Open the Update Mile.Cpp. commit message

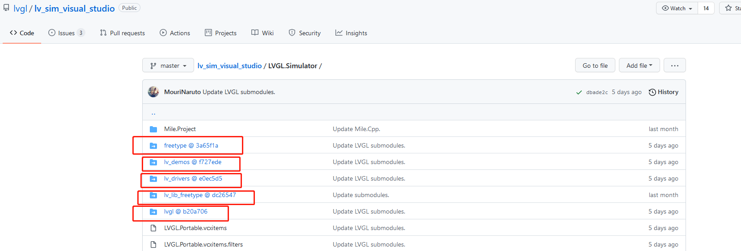coord(356,129)
